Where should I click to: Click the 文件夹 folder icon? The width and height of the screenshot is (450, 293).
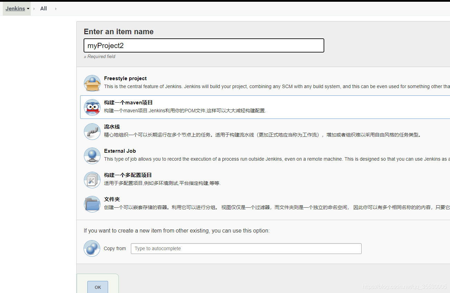tap(92, 204)
